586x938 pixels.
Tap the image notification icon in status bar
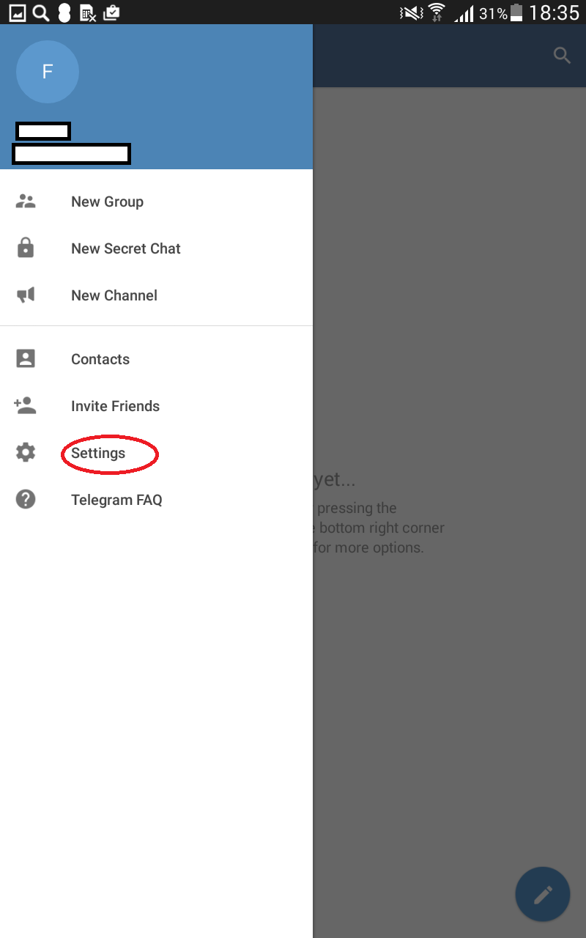point(17,12)
